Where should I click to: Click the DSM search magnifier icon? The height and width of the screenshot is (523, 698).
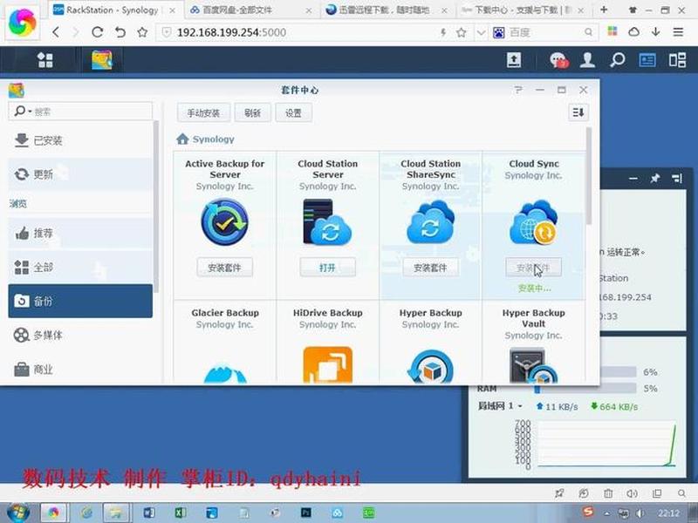click(x=618, y=60)
